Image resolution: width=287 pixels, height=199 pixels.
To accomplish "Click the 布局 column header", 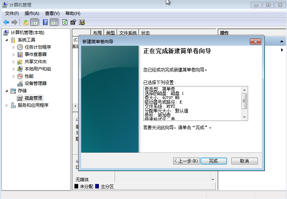I will pyautogui.click(x=97, y=33).
